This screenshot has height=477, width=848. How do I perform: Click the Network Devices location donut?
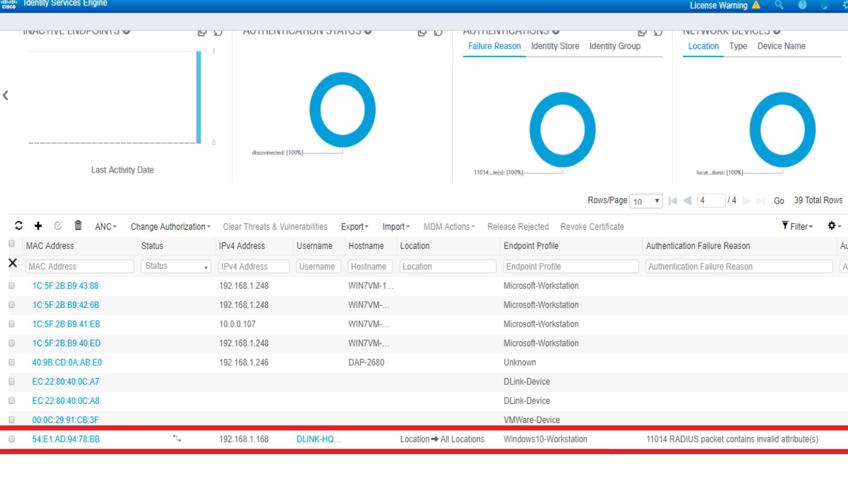[782, 130]
